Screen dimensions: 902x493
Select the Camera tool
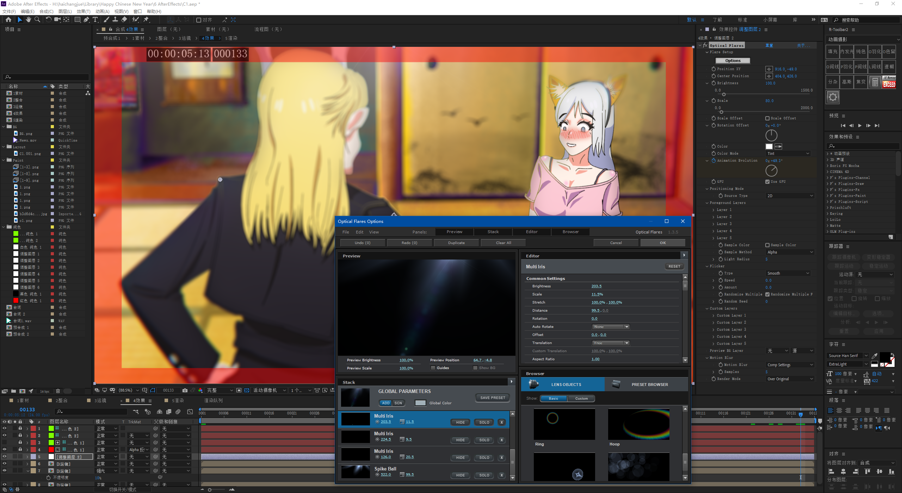click(x=57, y=20)
